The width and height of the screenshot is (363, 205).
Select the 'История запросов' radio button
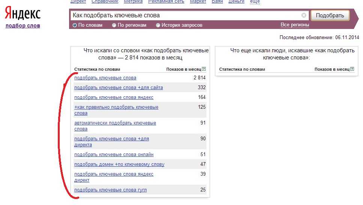(158, 25)
